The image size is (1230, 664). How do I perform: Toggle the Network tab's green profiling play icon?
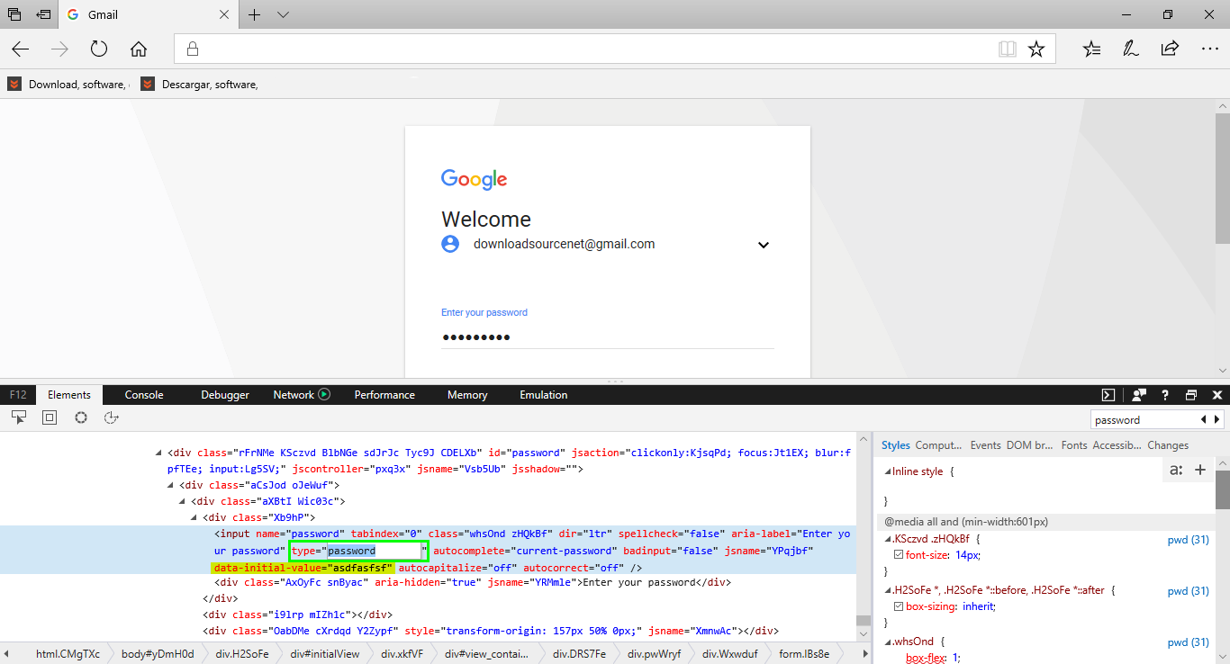tap(324, 394)
